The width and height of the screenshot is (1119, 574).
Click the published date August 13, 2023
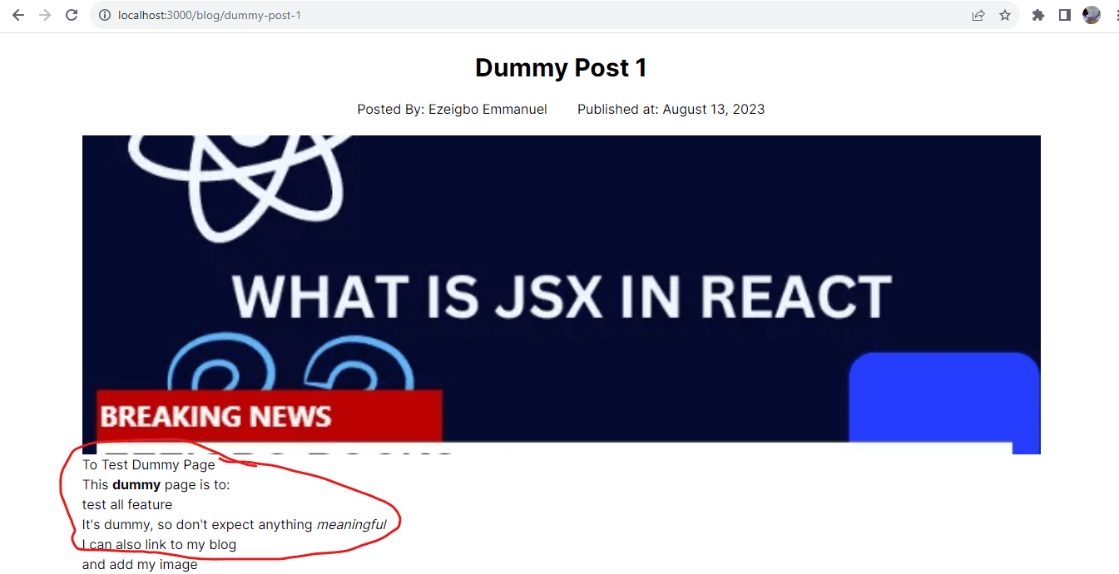tap(713, 109)
